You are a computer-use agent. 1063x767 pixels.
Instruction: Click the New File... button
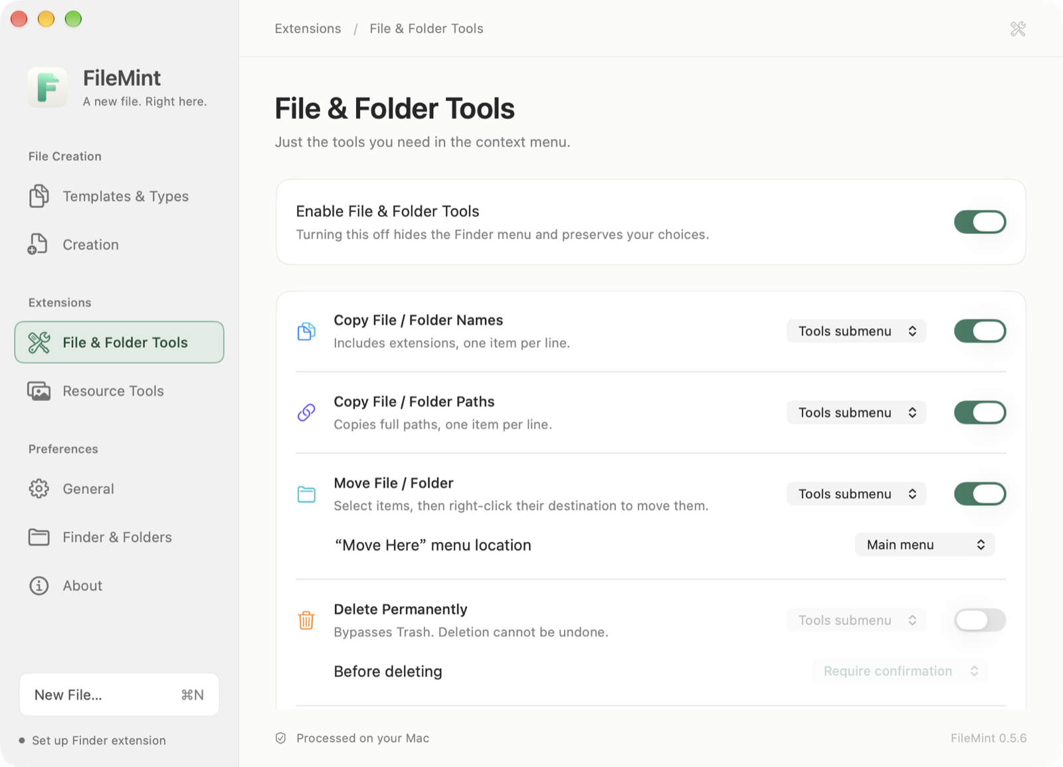(119, 695)
